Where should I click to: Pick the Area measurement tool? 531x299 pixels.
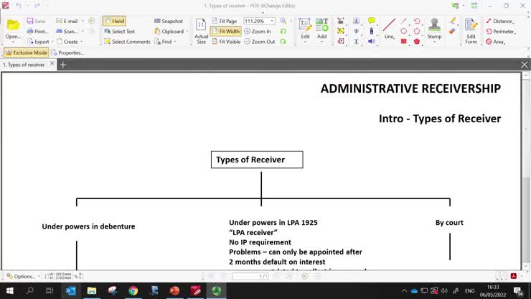tap(495, 42)
